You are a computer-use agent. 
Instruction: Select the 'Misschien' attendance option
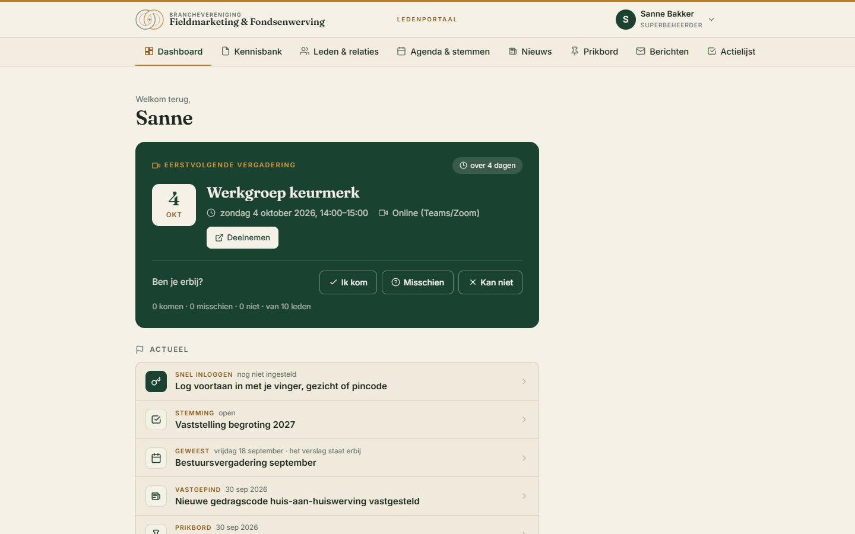pos(417,282)
